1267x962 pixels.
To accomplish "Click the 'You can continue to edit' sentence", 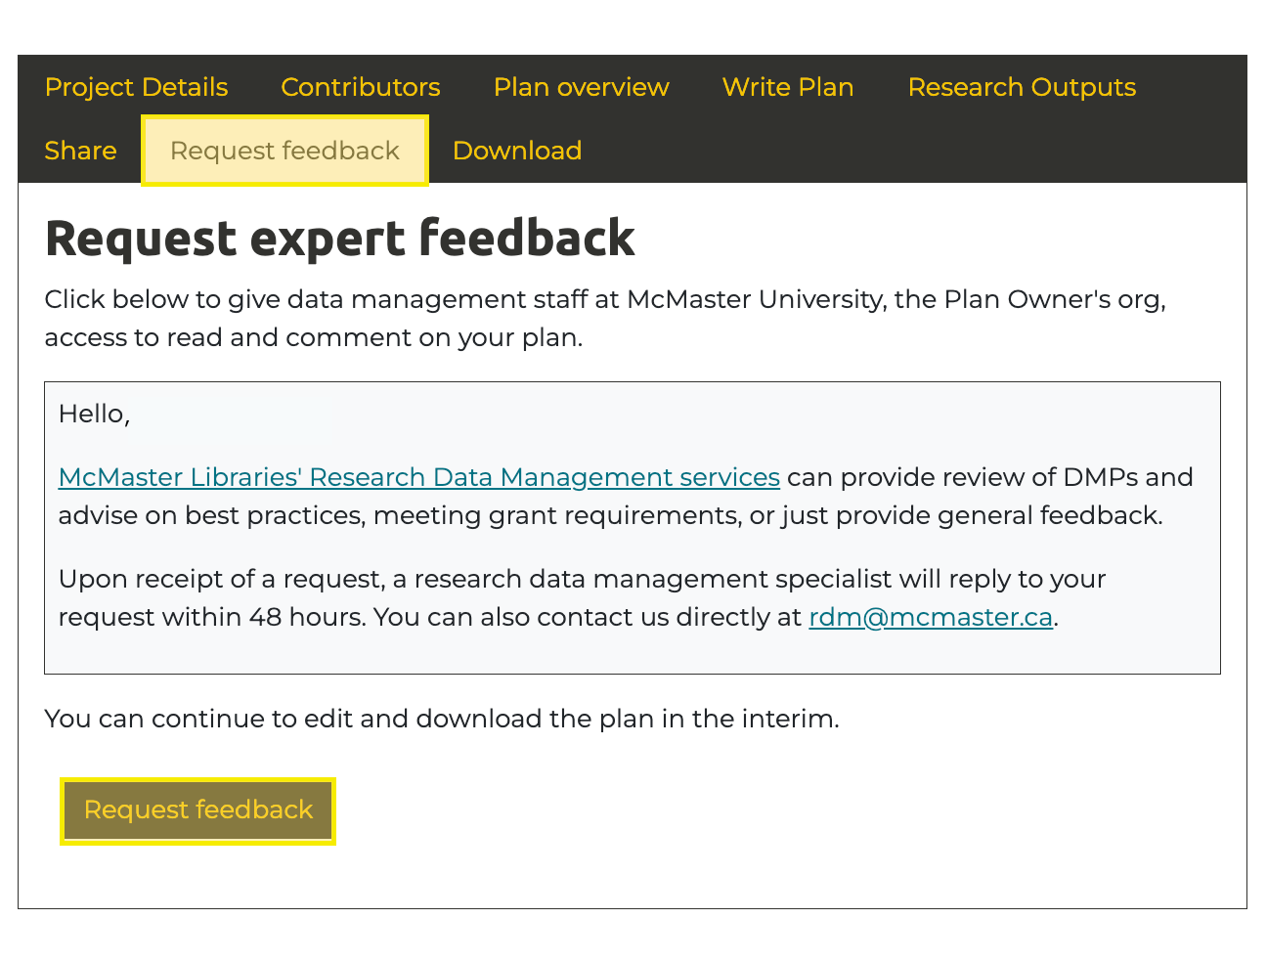I will click(x=442, y=719).
